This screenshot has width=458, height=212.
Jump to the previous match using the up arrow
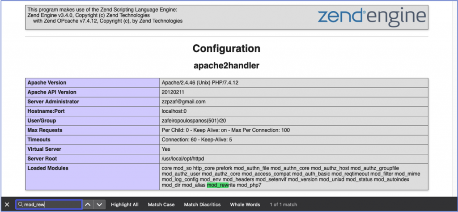[87, 204]
